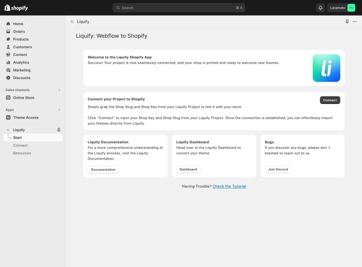Screen dimensions: 362x267
Task: Click the Theme Access app icon
Action: click(8, 118)
